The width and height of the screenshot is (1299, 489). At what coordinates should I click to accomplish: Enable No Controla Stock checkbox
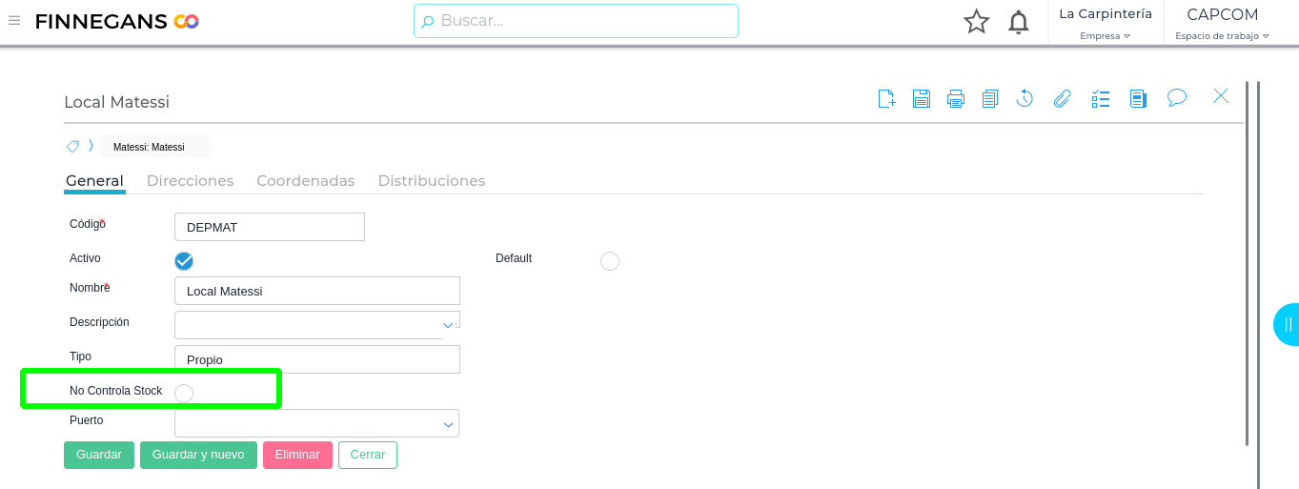click(184, 394)
